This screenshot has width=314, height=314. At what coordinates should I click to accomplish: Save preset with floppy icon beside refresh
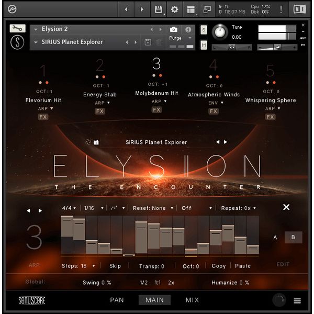[x=96, y=142]
